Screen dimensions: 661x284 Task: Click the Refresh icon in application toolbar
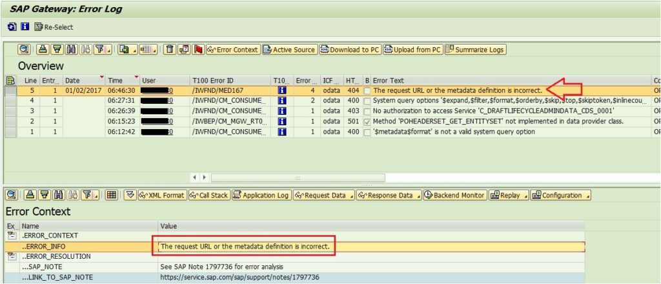coord(11,27)
